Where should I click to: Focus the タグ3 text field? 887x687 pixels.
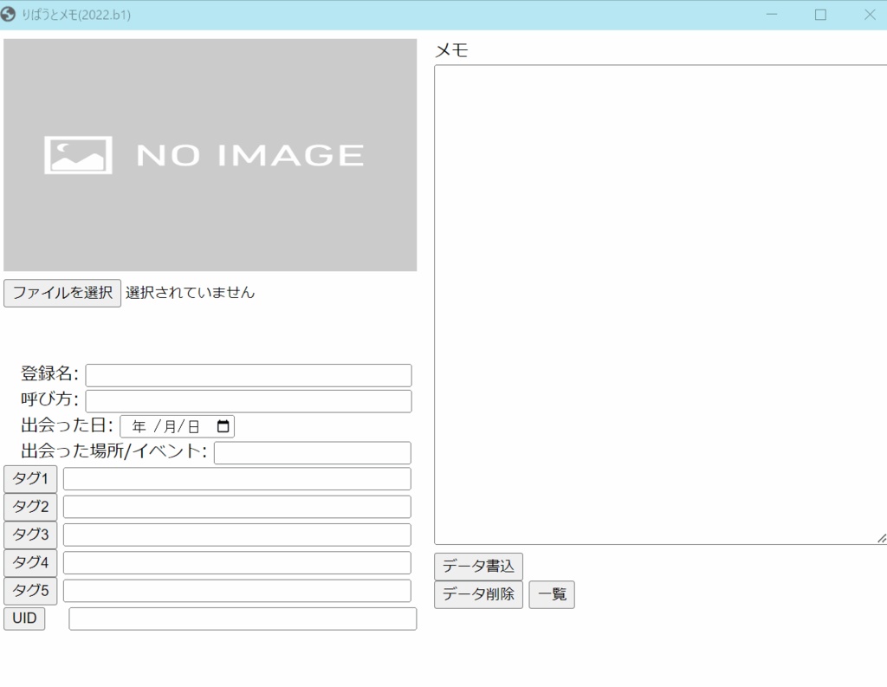[237, 535]
